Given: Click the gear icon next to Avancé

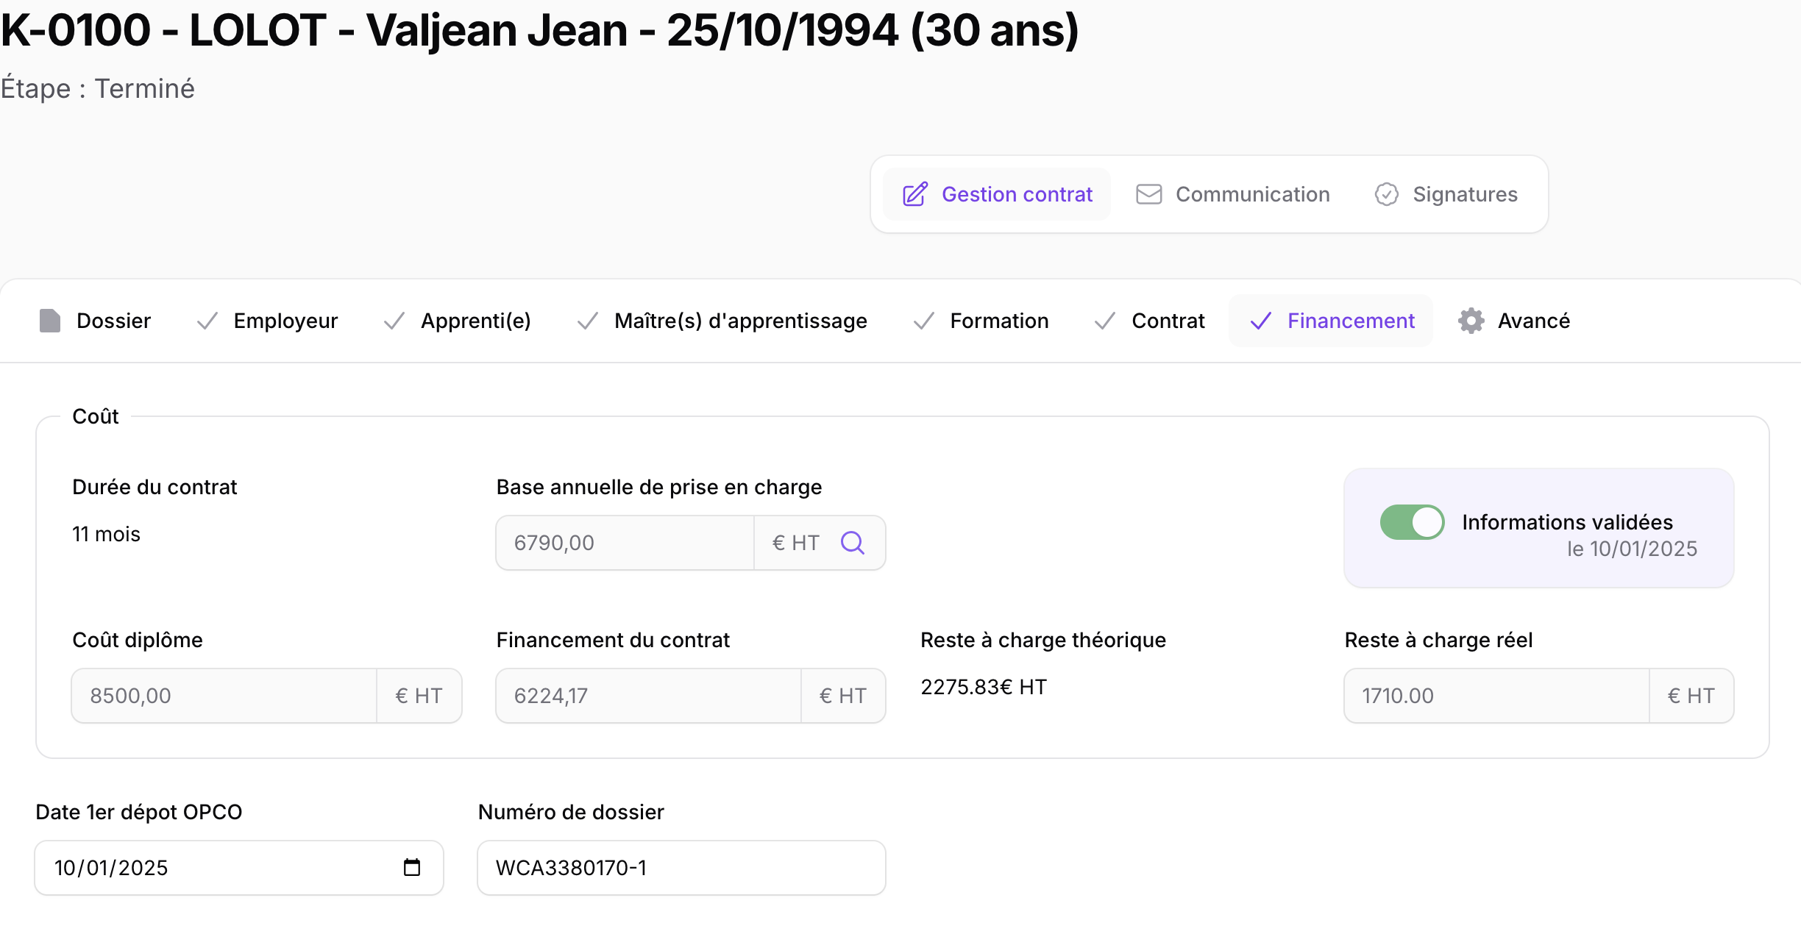Looking at the screenshot, I should pyautogui.click(x=1471, y=321).
